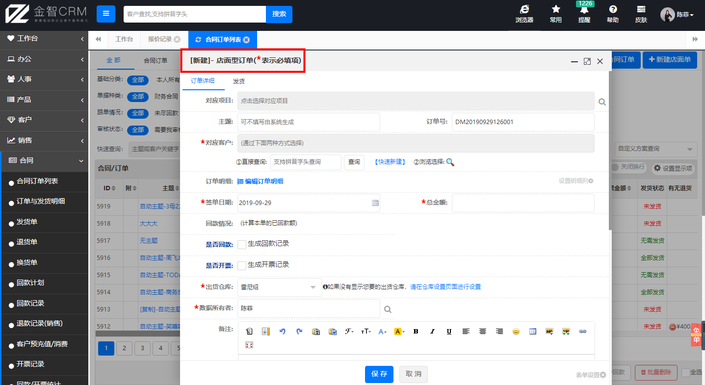Open the 浏览器 browser icon in header
Viewport: 705px width, 385px height.
524,14
